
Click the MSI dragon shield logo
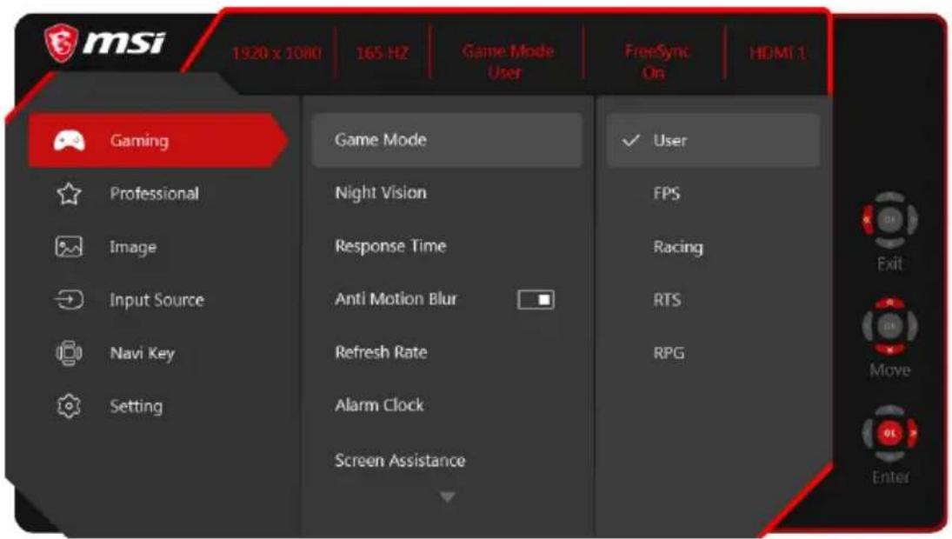(x=61, y=43)
